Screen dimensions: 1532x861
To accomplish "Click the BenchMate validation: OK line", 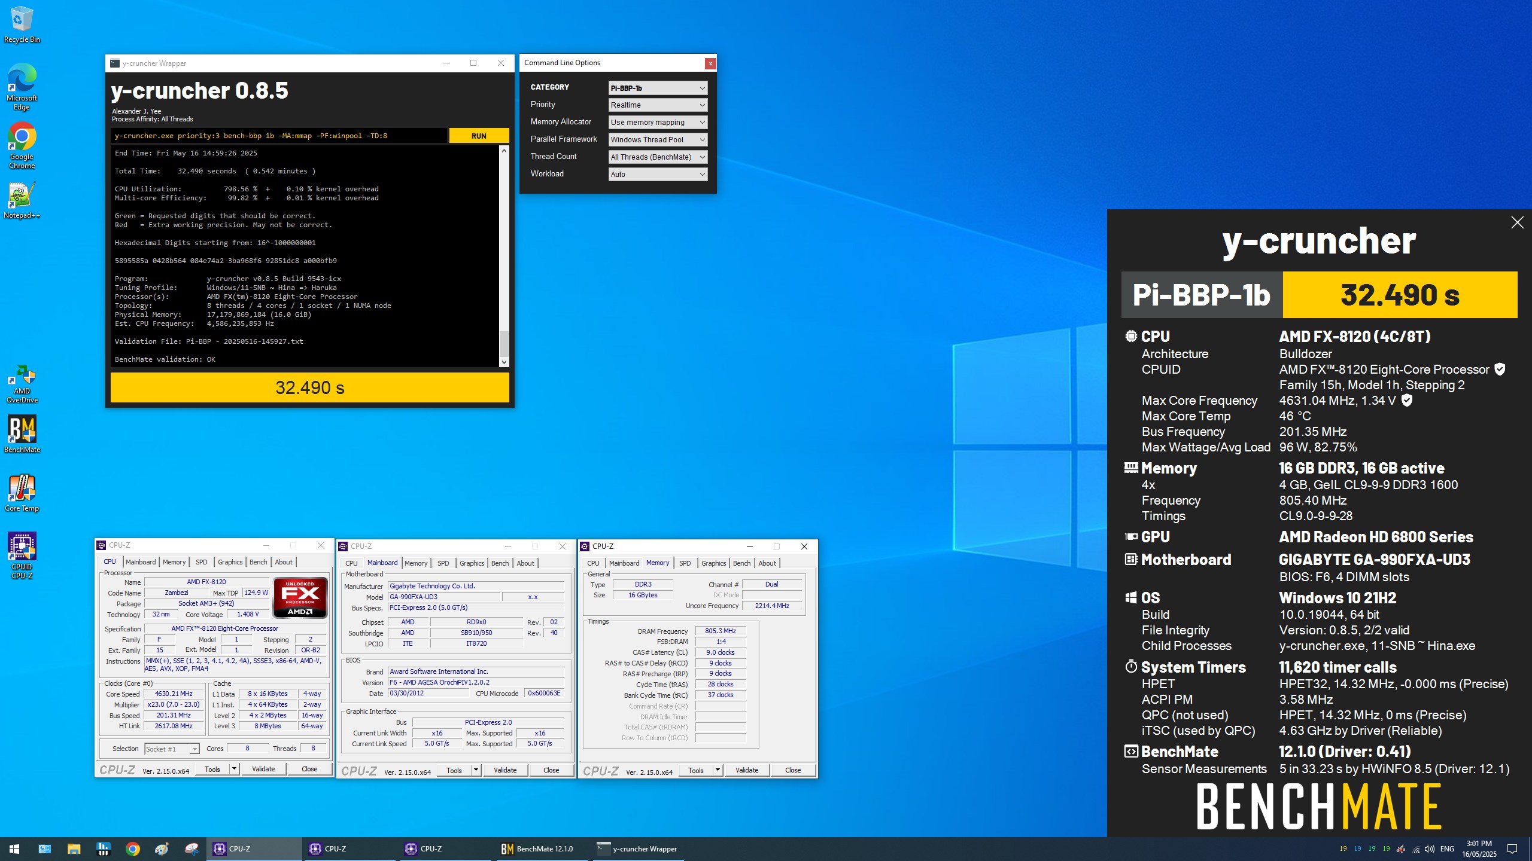I will pos(165,359).
